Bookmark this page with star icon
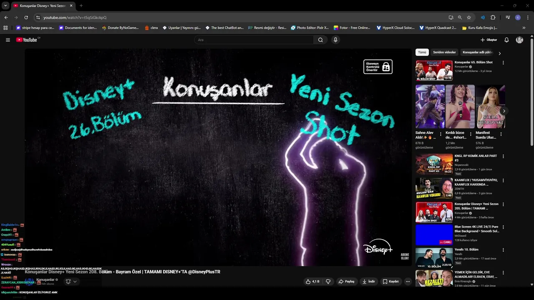 [x=469, y=17]
